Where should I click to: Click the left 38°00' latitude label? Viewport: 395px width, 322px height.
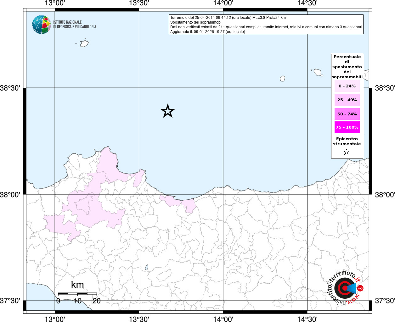point(10,195)
